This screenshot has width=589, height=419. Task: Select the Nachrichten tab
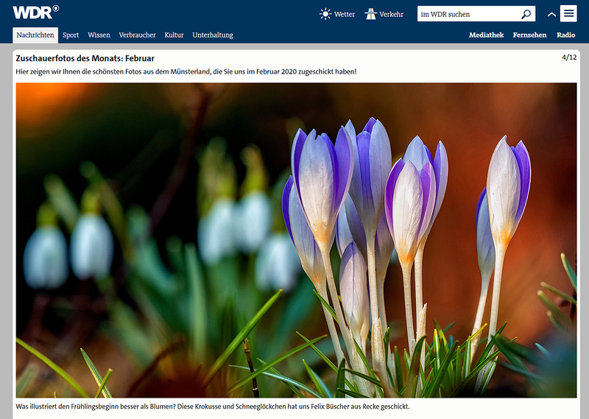click(35, 35)
